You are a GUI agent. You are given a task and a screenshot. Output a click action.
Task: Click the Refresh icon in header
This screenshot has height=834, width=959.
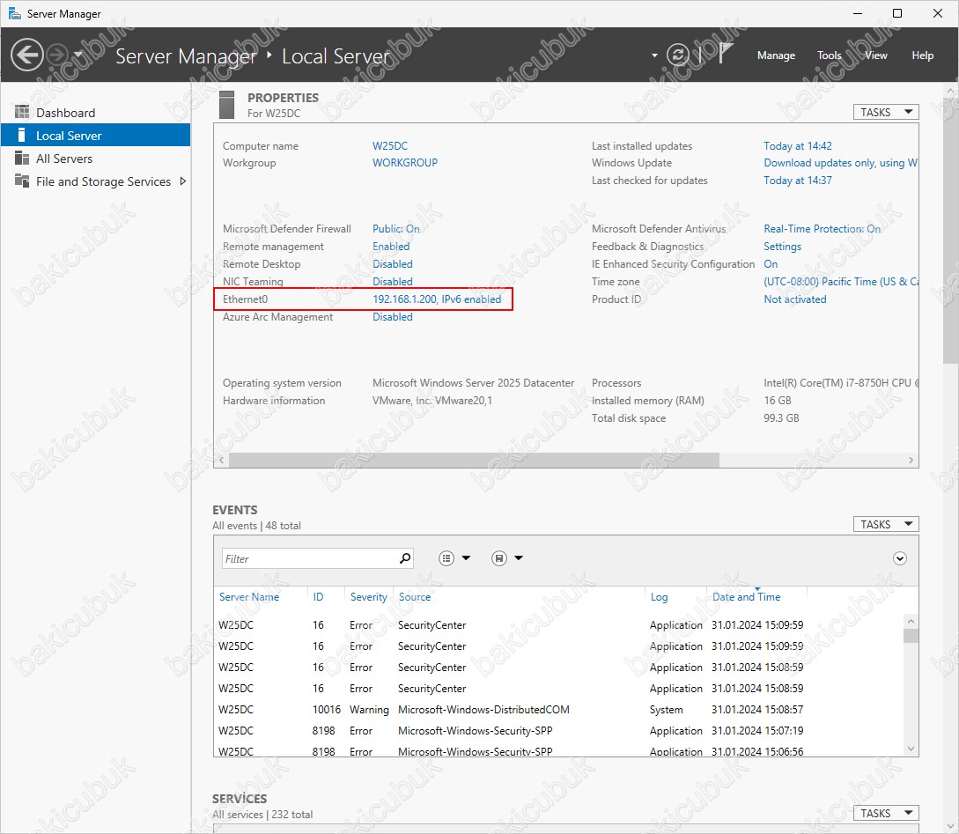click(678, 55)
